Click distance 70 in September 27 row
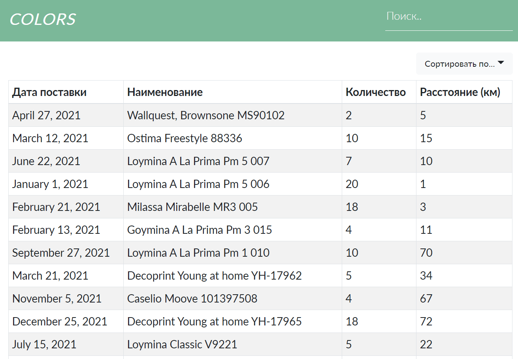 click(x=464, y=253)
